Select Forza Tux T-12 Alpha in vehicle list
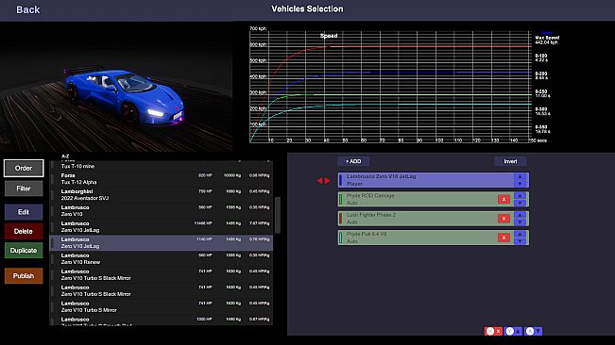 (162, 179)
